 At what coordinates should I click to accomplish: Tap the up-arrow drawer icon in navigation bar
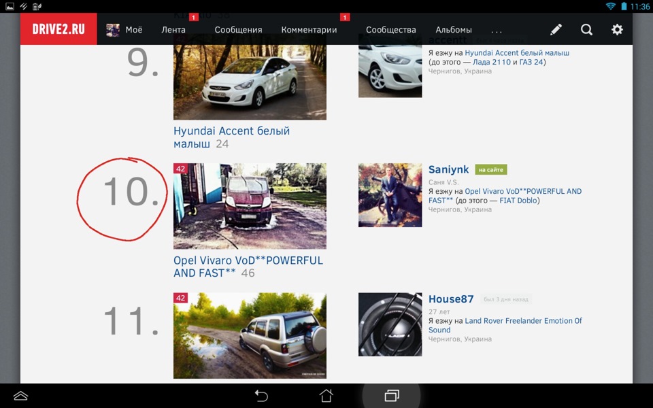(20, 396)
